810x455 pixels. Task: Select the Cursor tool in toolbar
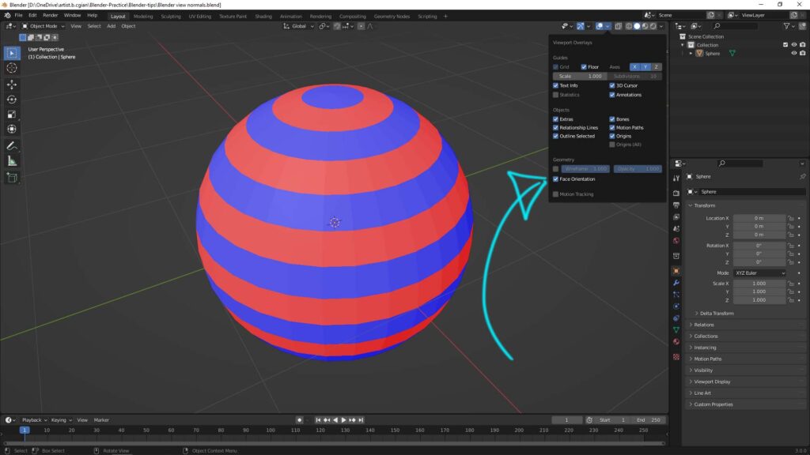(12, 68)
